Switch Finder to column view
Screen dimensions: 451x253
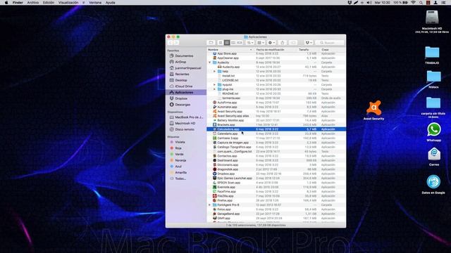pos(233,43)
